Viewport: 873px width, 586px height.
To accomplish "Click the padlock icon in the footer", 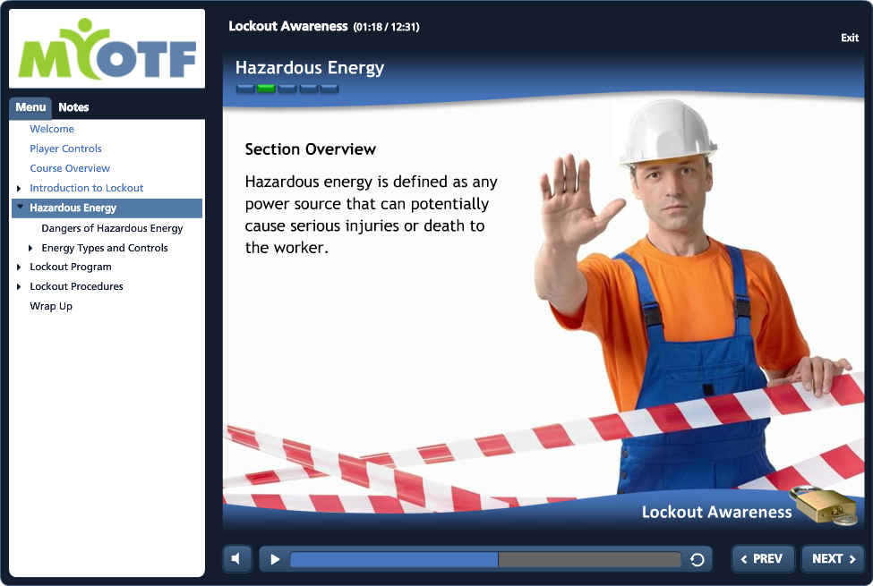I will pos(826,505).
